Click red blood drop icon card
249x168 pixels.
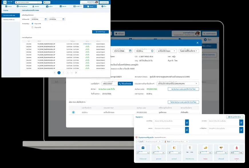pos(236,147)
